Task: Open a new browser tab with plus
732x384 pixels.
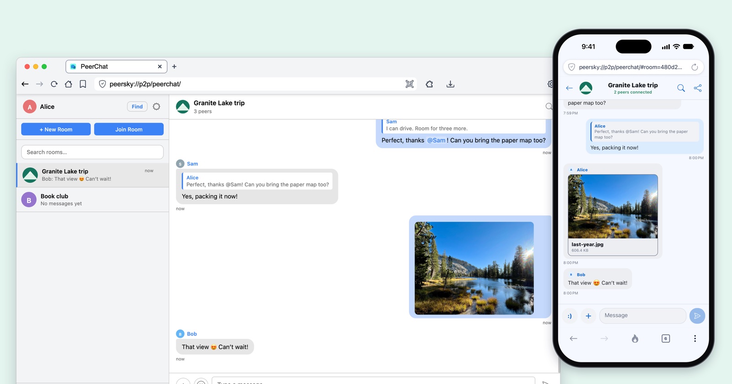Action: (174, 67)
